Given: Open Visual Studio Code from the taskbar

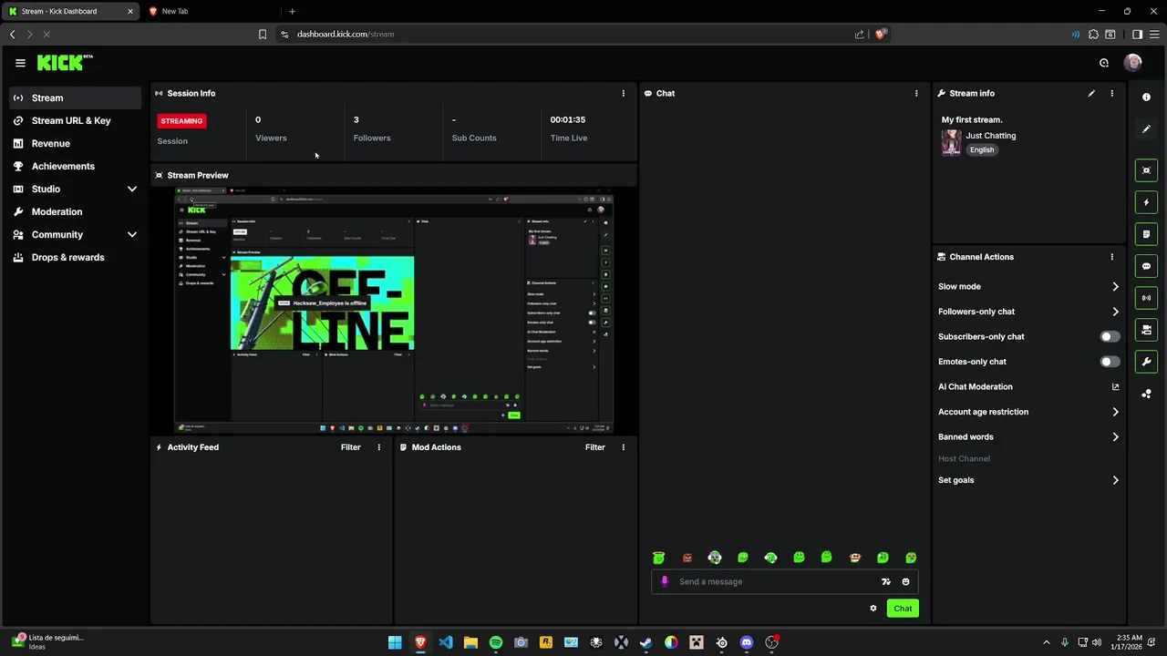Looking at the screenshot, I should 446,642.
